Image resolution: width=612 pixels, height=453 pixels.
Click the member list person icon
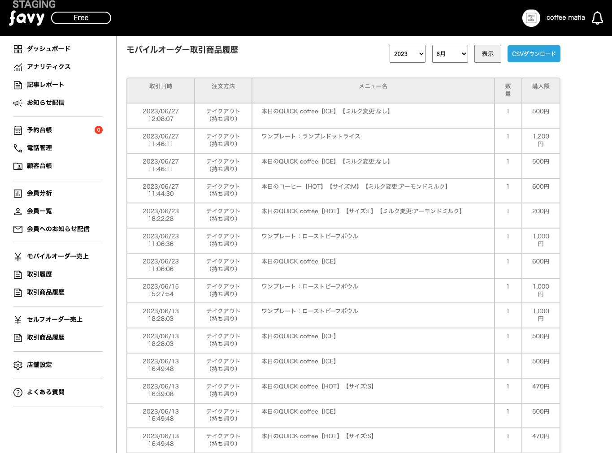18,211
